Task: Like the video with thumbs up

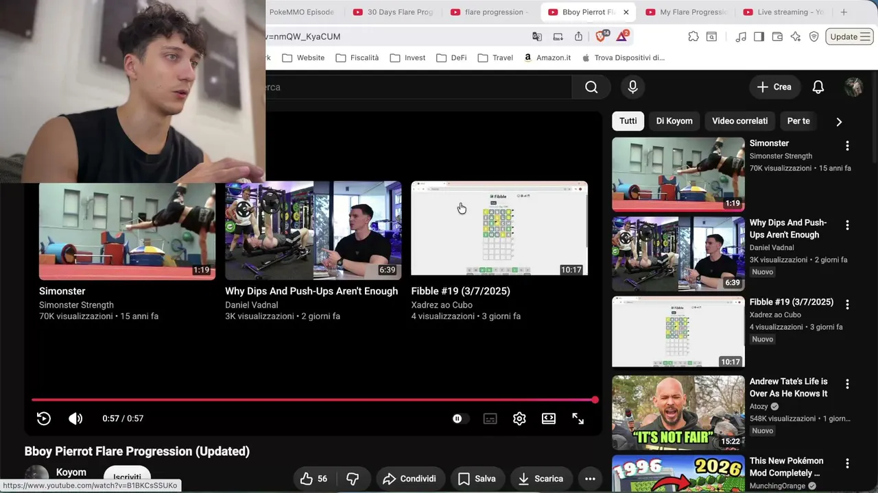Action: click(x=316, y=479)
